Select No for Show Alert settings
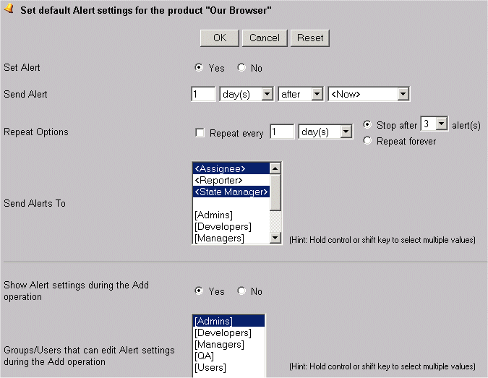488x378 pixels. [241, 291]
